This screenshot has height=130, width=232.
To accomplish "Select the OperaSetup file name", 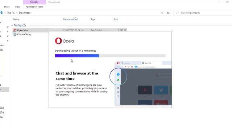I will pyautogui.click(x=23, y=30).
